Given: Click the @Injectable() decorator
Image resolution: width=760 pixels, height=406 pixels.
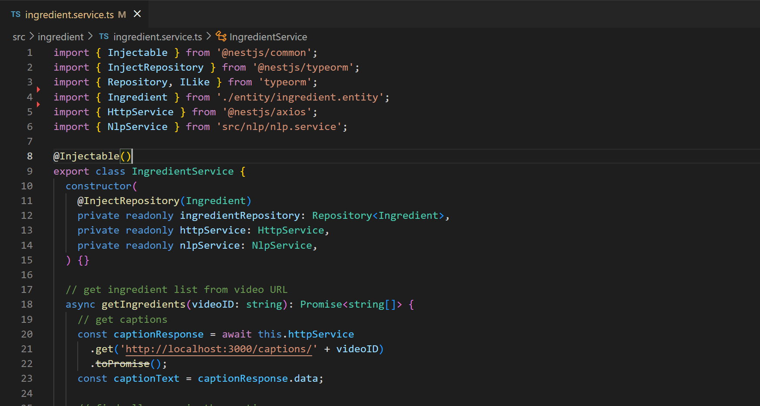Looking at the screenshot, I should (x=92, y=156).
